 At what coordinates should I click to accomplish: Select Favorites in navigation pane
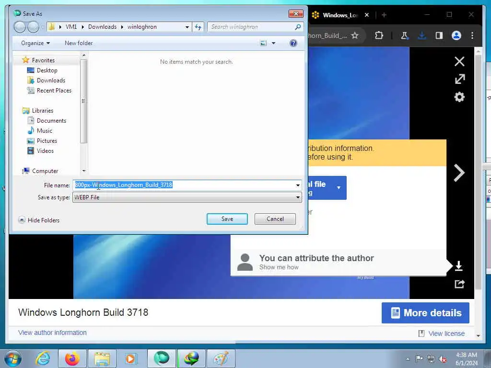pos(43,60)
